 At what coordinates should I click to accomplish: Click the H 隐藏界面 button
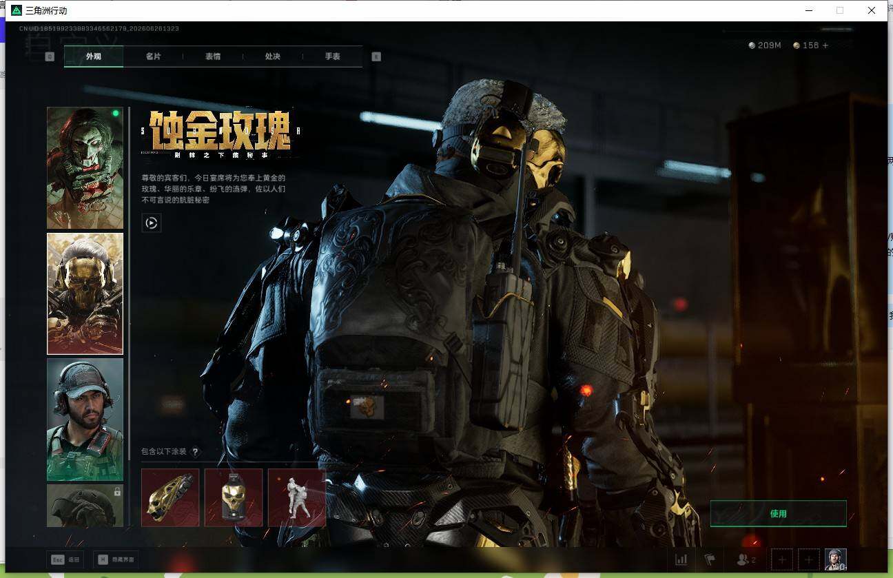click(116, 559)
